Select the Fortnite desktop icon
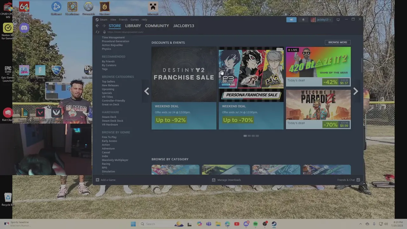The image size is (407, 229). click(x=40, y=72)
